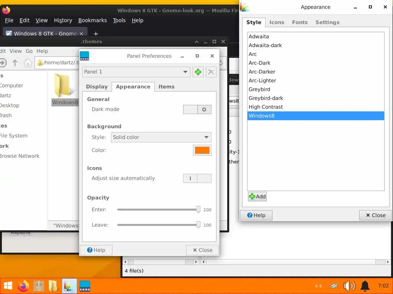Click the green plus Add panel icon
393x294 pixels.
point(198,72)
